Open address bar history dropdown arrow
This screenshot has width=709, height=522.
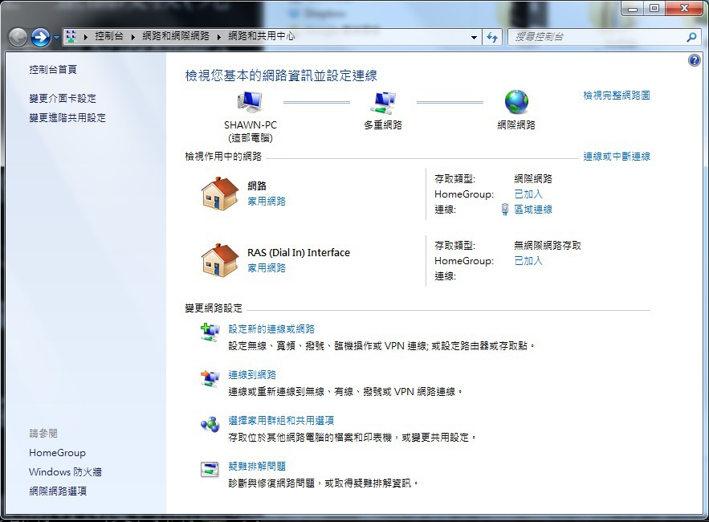click(474, 37)
